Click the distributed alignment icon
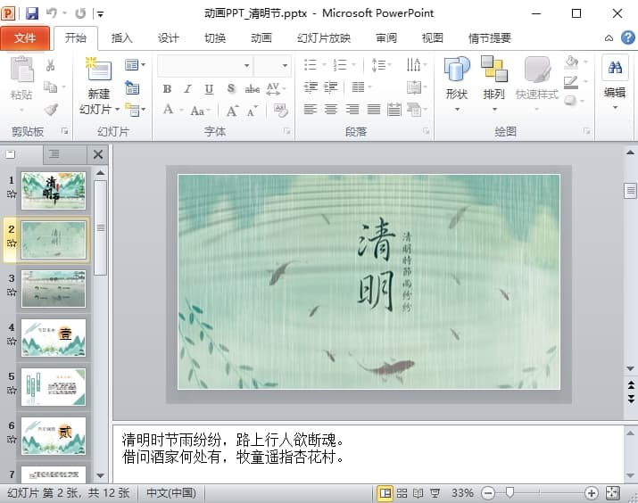Viewport: 638px width, 503px height. 394,110
